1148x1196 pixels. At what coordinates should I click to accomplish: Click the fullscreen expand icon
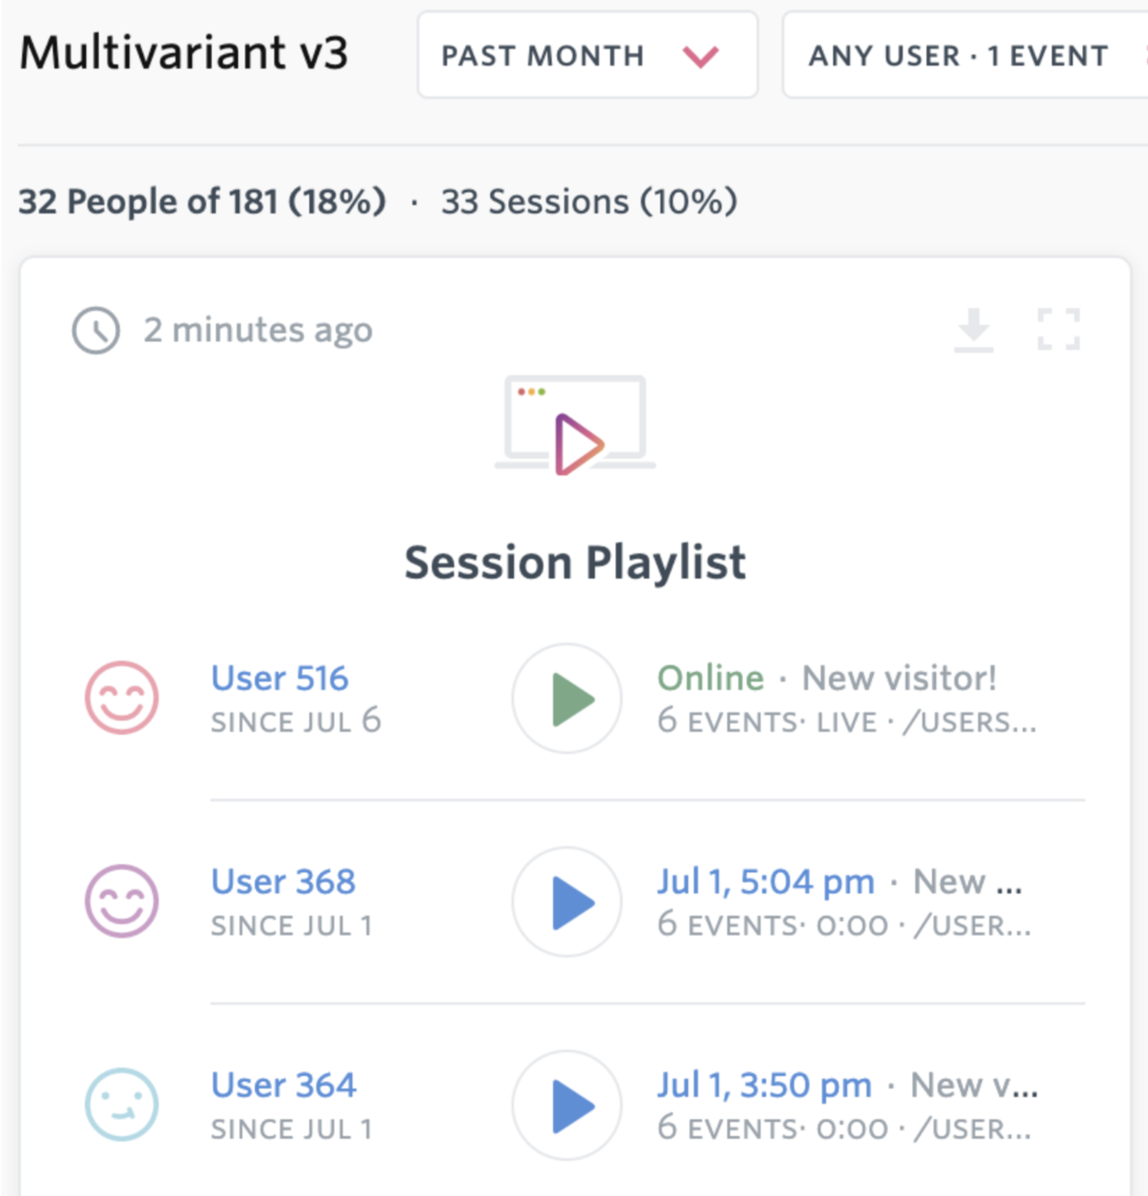1058,330
